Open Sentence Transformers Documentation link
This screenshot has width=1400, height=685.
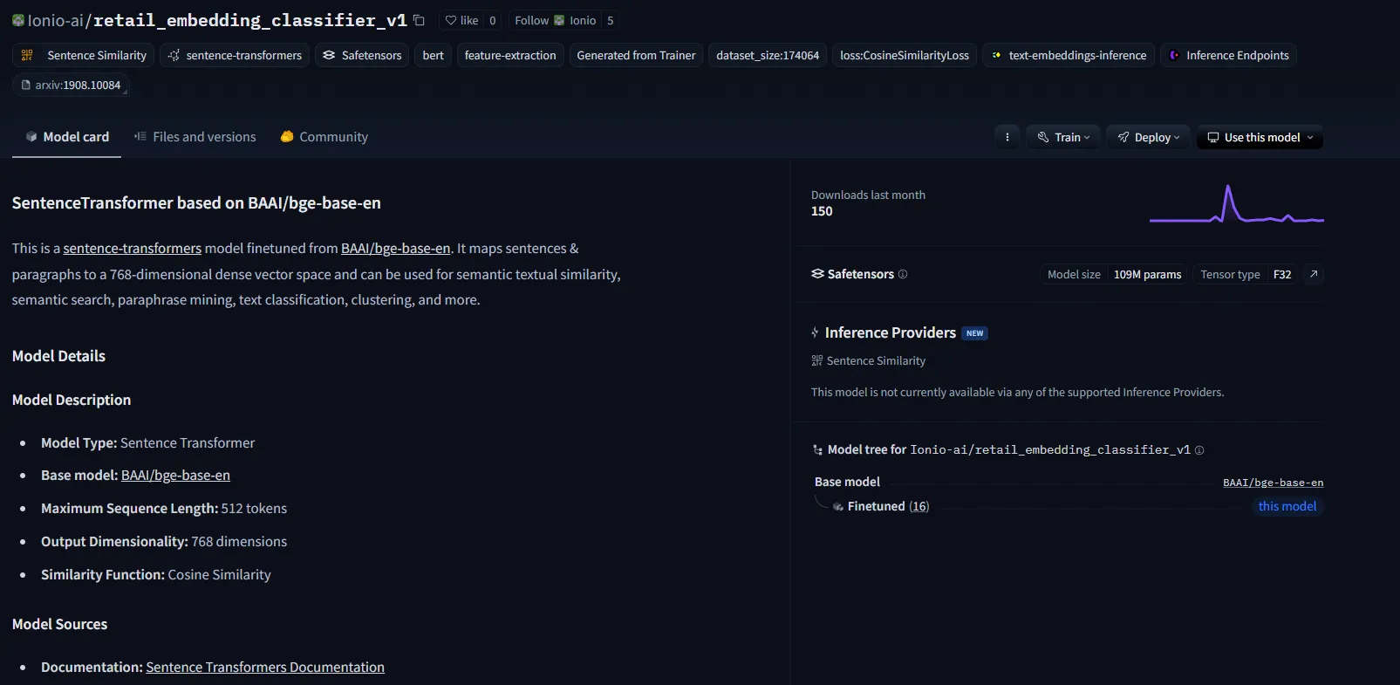coord(265,668)
